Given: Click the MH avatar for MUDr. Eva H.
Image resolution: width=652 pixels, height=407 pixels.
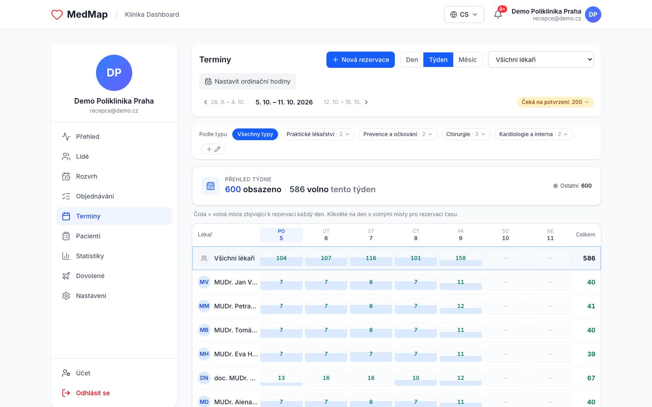Looking at the screenshot, I should tap(204, 354).
